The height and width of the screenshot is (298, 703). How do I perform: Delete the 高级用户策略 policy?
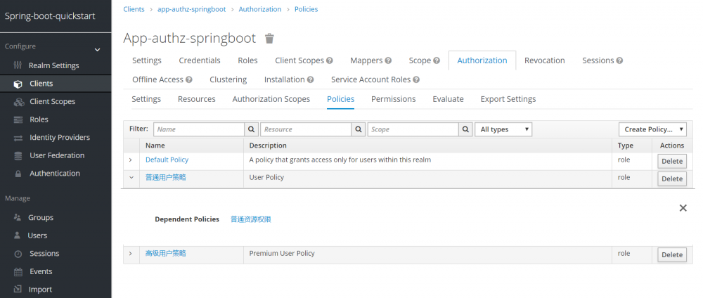pos(671,255)
